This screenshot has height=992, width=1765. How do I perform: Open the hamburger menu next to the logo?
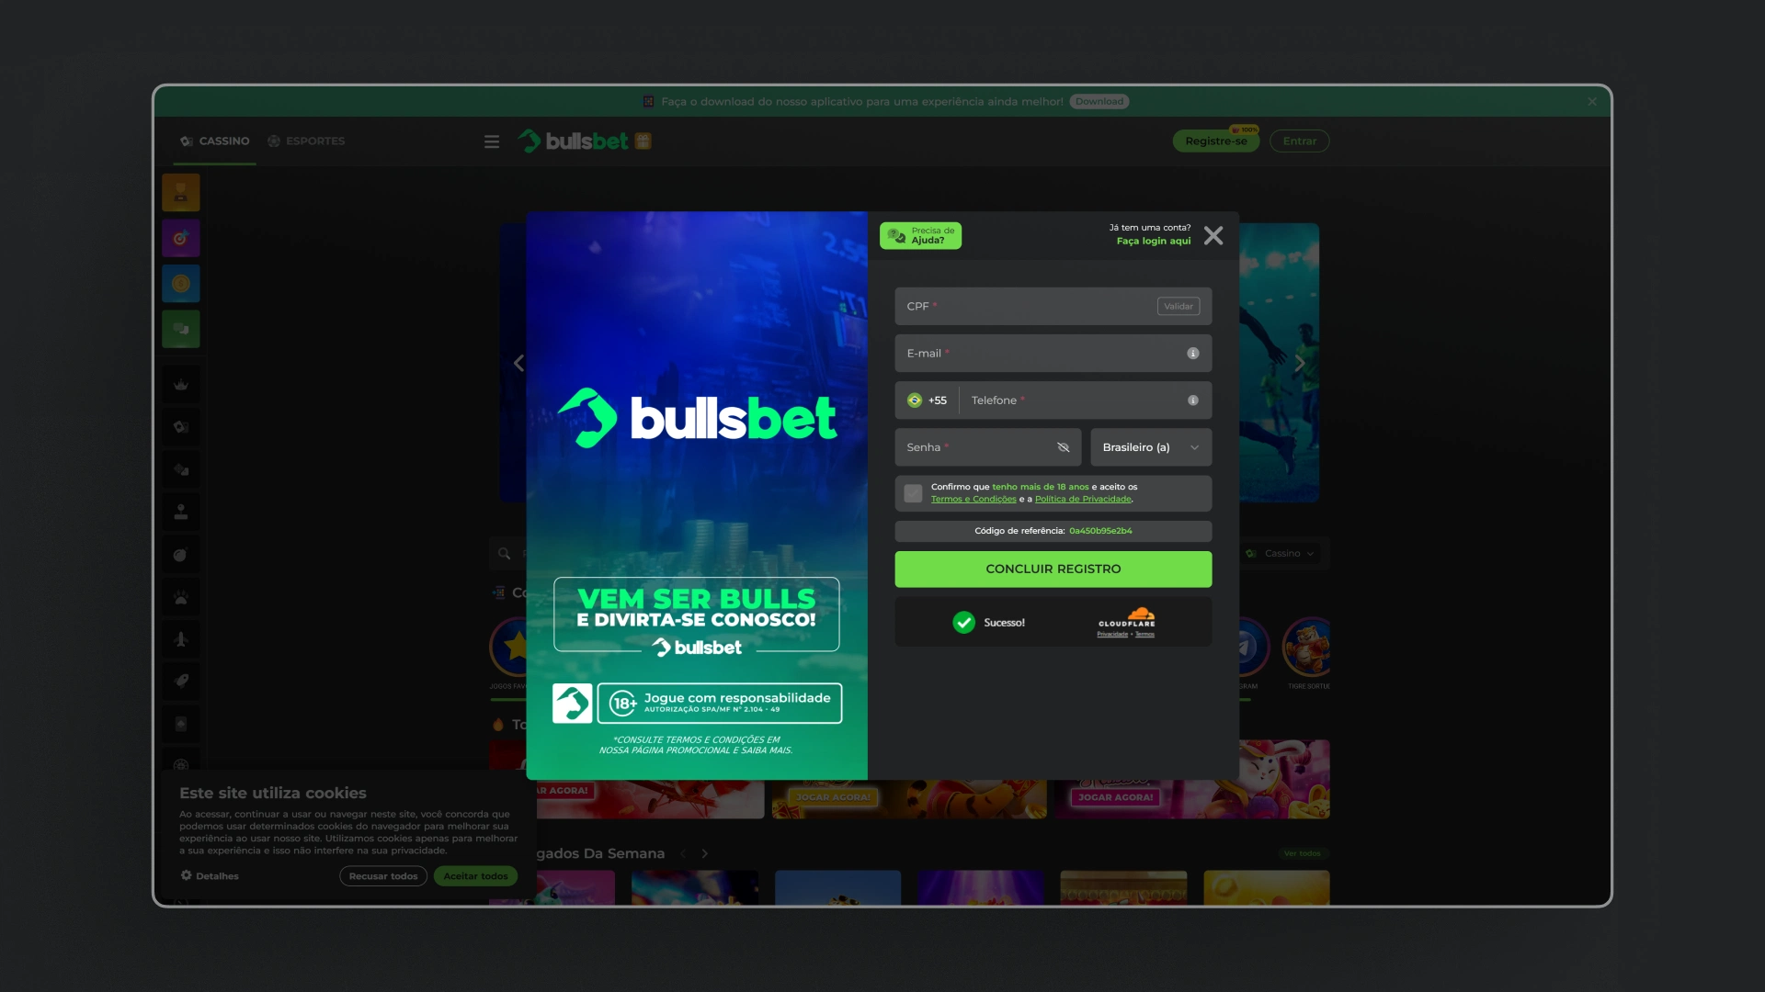tap(492, 141)
